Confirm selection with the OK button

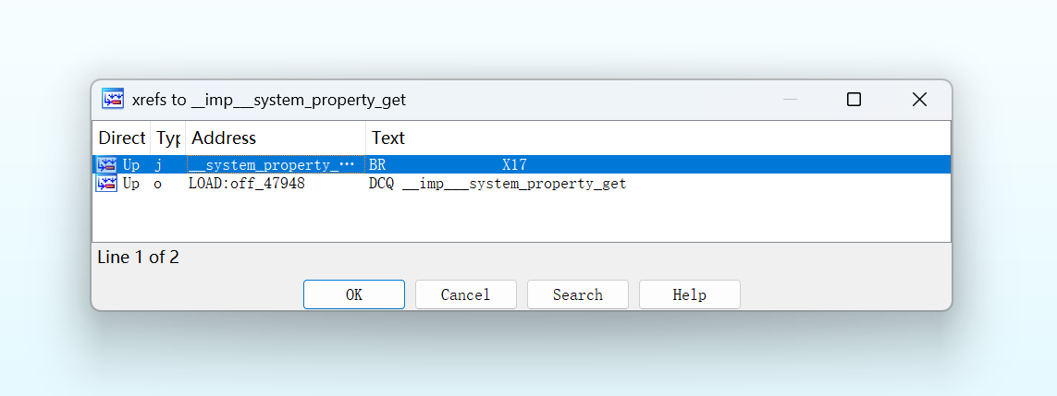[354, 294]
